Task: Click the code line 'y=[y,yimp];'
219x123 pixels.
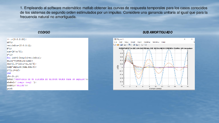Action: pyautogui.click(x=13, y=70)
